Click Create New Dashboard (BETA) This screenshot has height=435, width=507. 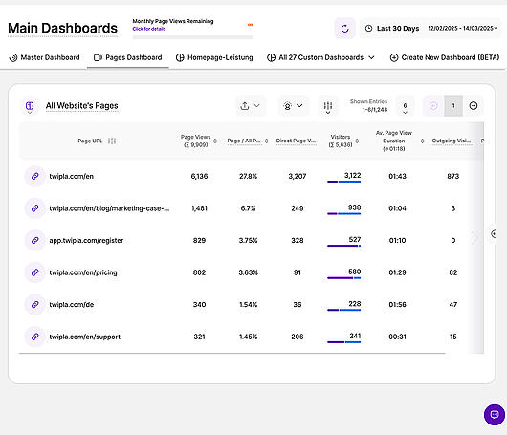tap(445, 57)
